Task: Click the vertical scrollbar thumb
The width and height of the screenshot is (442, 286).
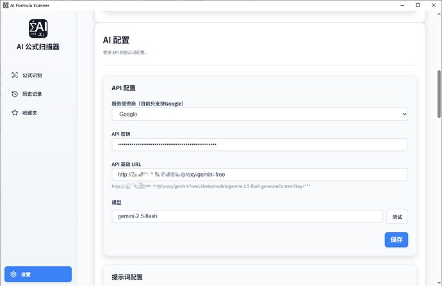Action: click(439, 94)
